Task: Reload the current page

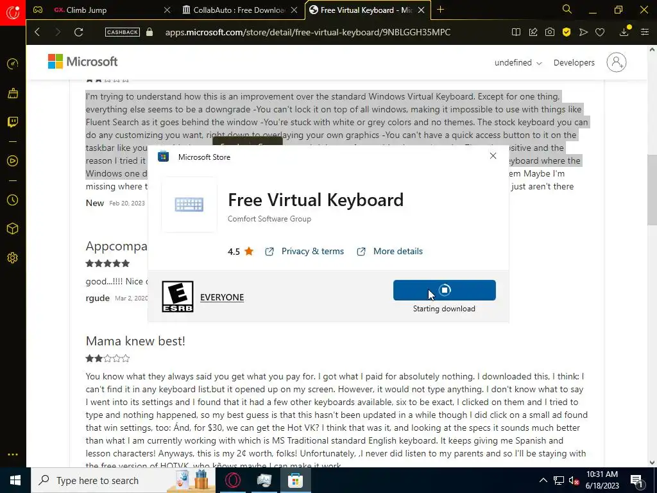Action: click(x=78, y=32)
